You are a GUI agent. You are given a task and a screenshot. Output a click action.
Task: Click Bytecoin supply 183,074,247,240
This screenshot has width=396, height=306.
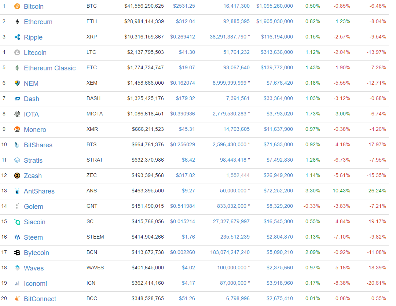click(x=230, y=252)
